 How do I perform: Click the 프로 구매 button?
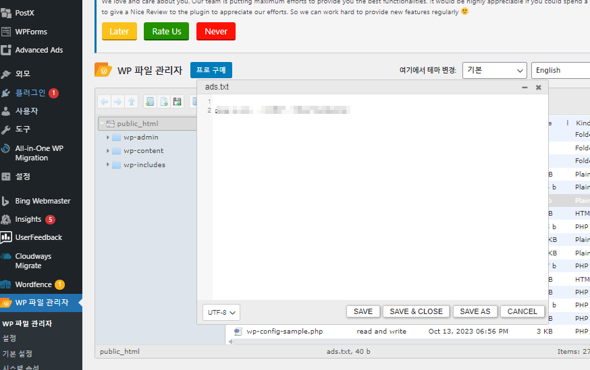pos(211,70)
